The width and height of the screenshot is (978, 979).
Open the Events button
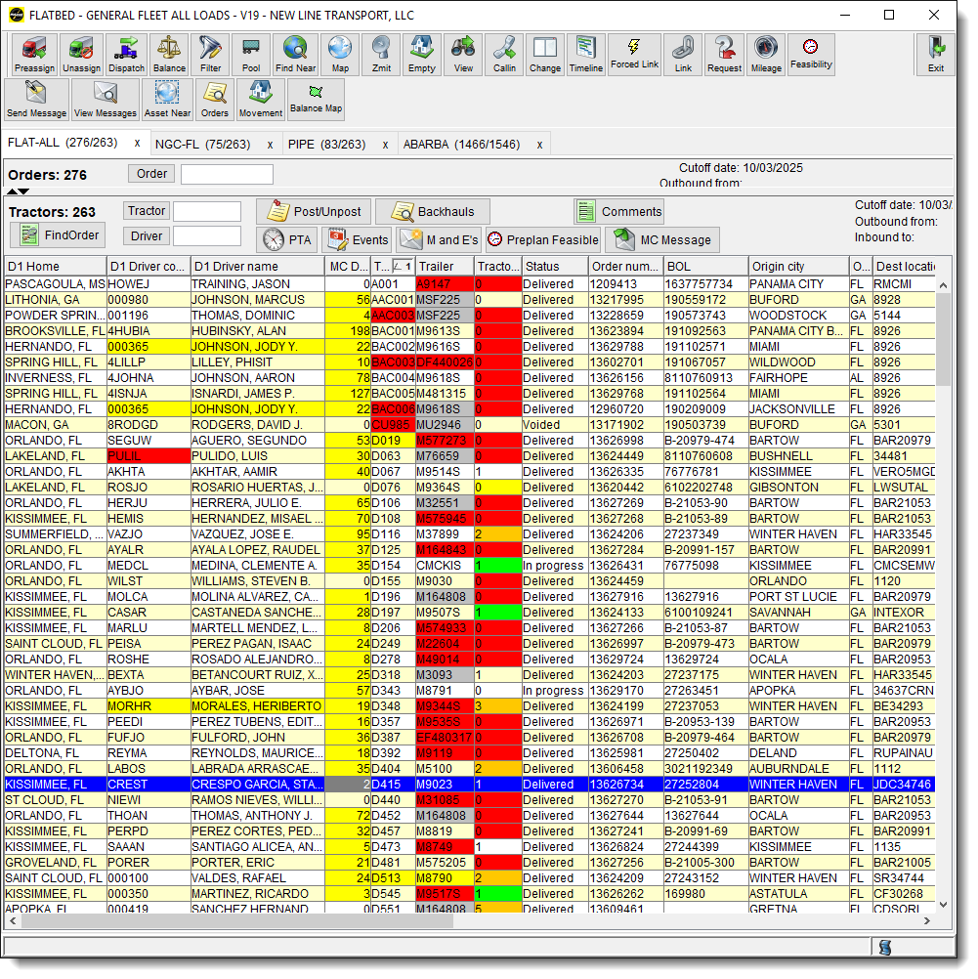click(357, 239)
